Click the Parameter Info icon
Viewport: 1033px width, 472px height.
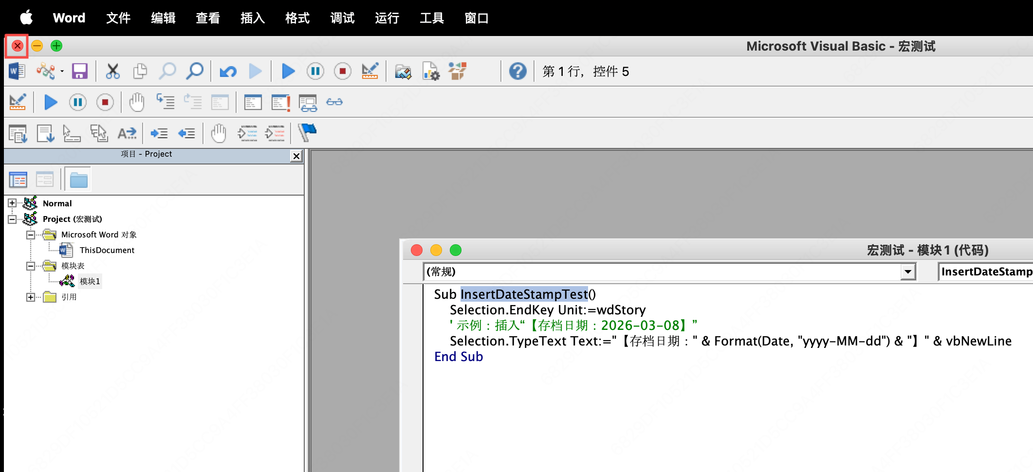point(99,133)
